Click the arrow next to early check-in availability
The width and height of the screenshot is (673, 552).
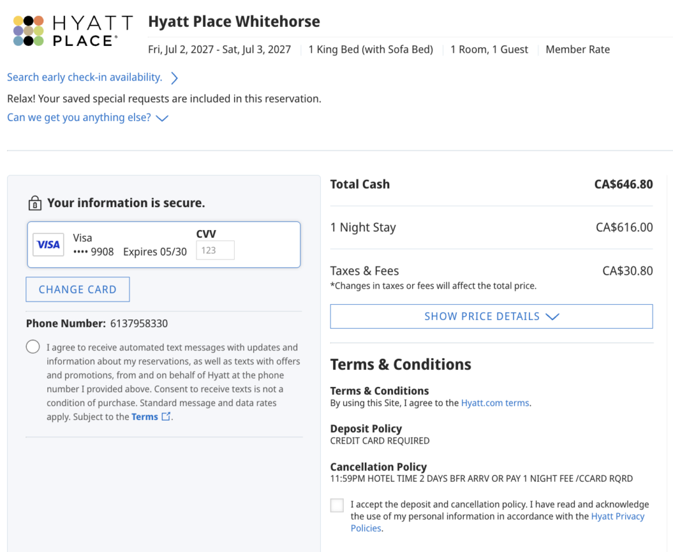[x=174, y=78]
